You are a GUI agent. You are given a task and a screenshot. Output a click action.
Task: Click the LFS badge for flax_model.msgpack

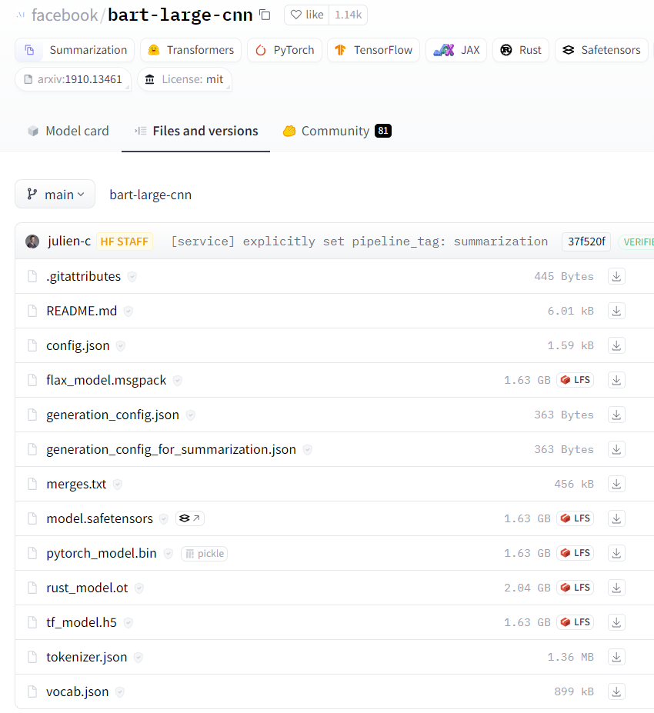point(575,380)
